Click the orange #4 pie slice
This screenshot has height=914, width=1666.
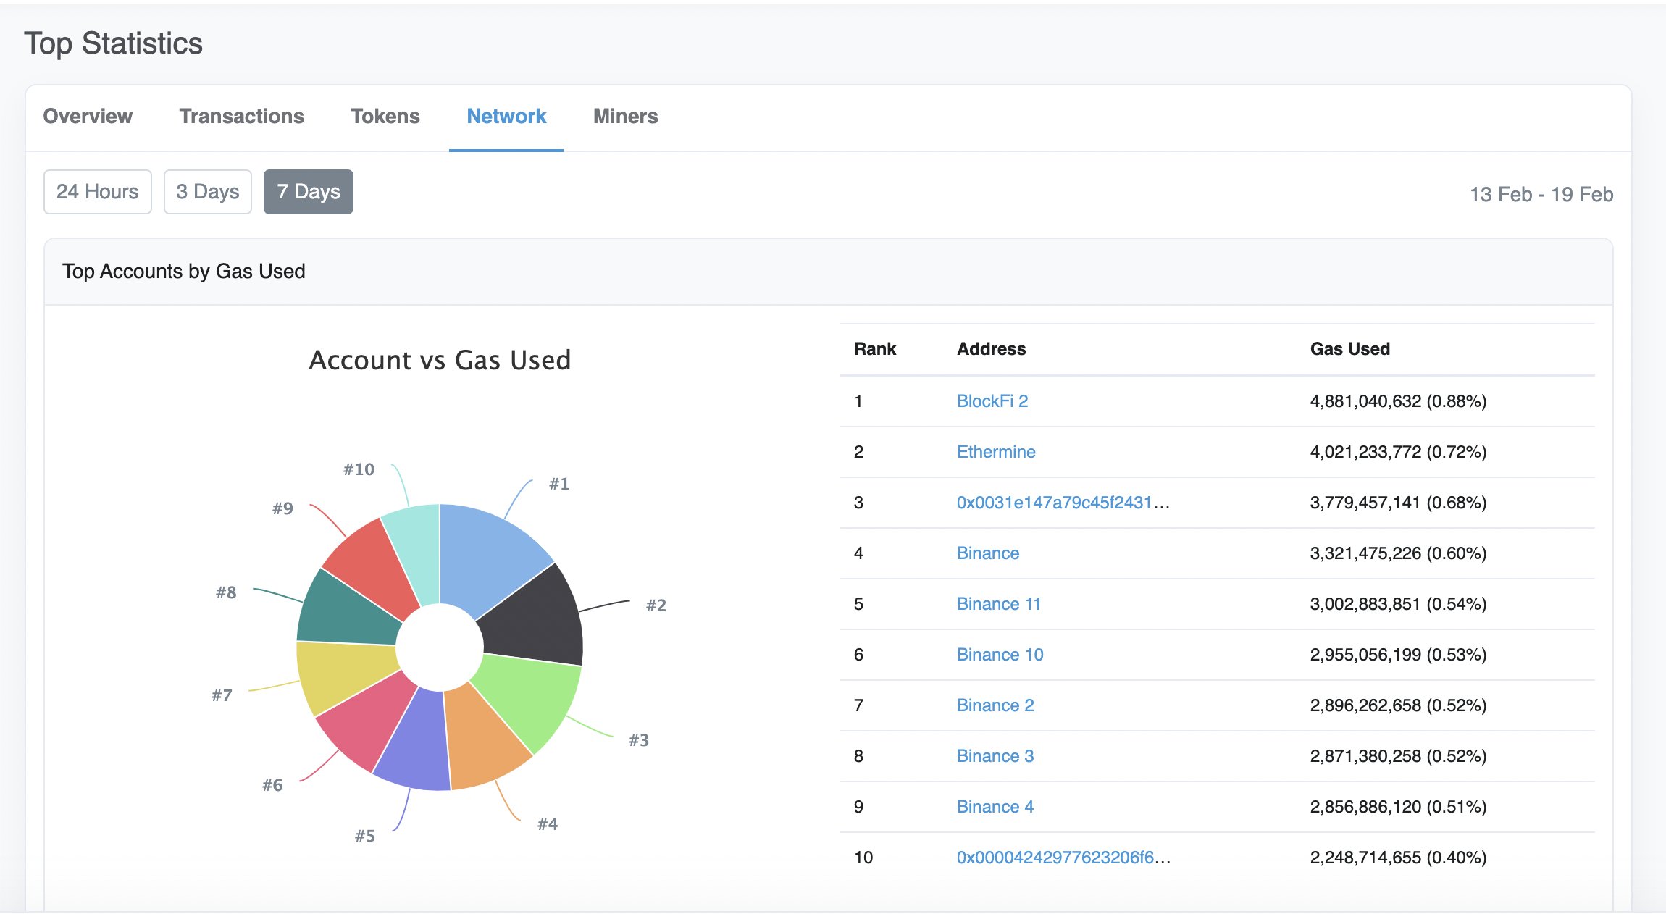coord(482,742)
